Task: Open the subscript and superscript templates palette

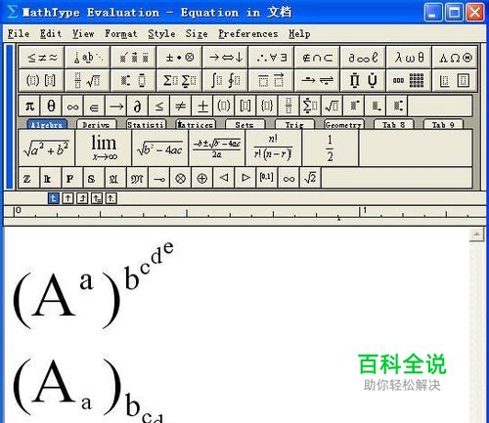Action: pyautogui.click(x=133, y=80)
